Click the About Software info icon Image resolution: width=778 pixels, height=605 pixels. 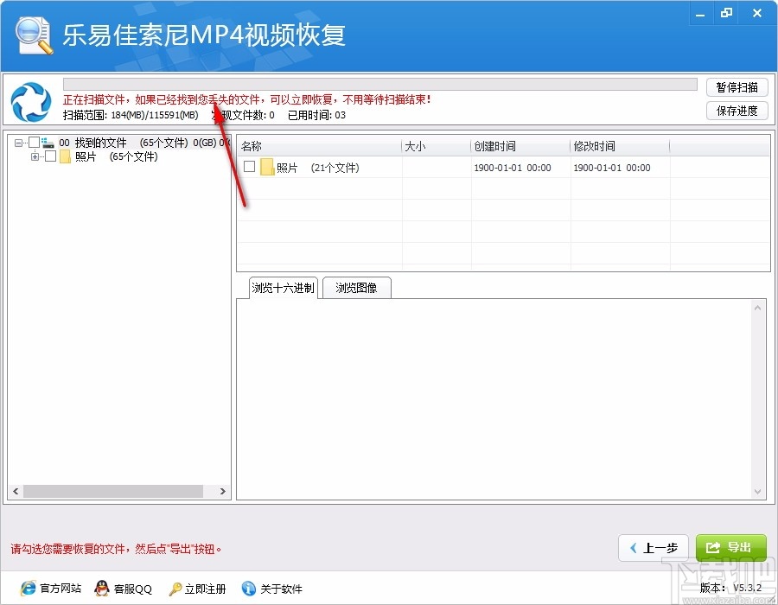(x=248, y=589)
